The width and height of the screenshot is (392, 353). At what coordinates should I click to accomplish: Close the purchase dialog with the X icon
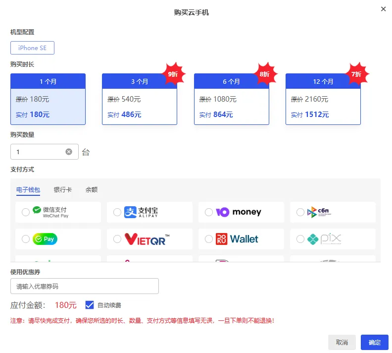pos(383,9)
